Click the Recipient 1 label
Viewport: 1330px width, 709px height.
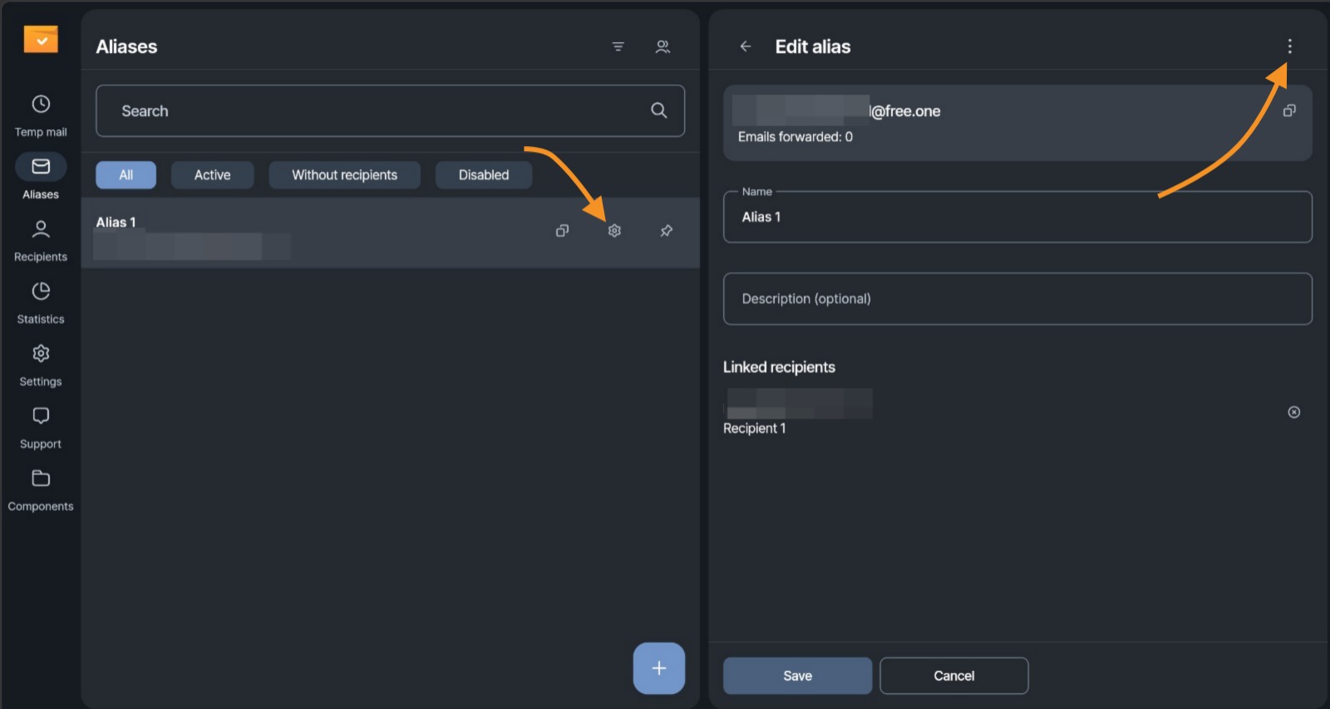754,428
